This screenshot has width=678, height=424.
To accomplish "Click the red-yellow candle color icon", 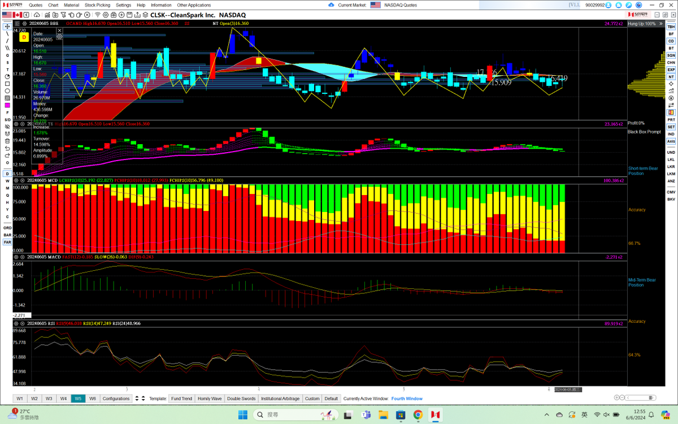I will [x=671, y=113].
